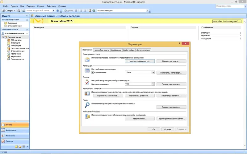Viewport: 247px width, 154px height.
Task: Collapse the Избранные папки section
Action: (x=27, y=20)
